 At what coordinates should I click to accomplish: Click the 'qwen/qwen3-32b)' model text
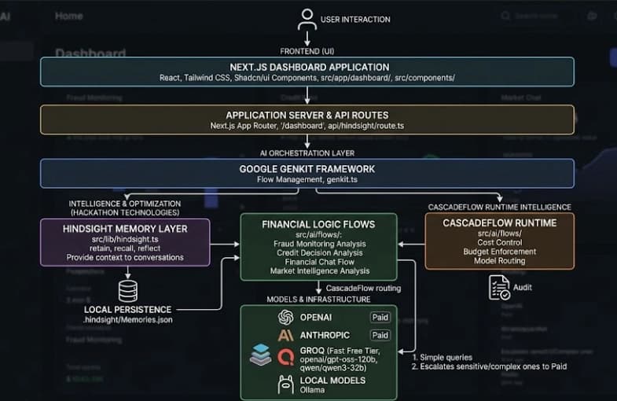tap(333, 368)
